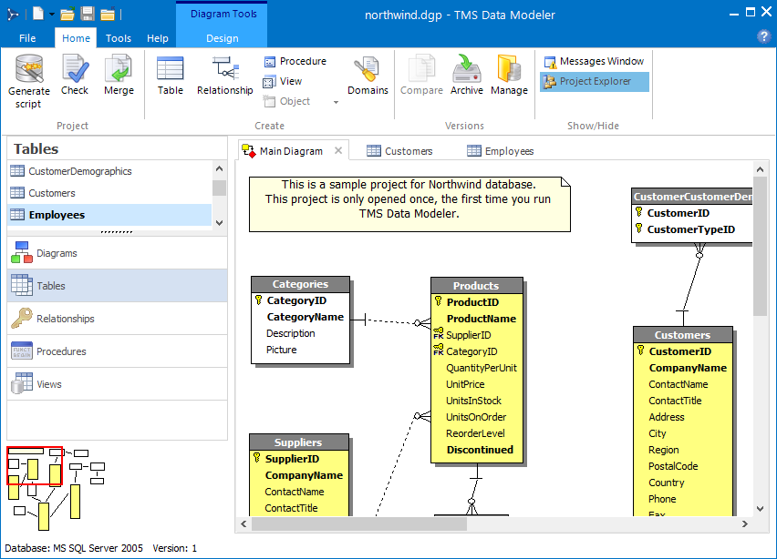Toggle the Messages Window visibility

[x=594, y=61]
